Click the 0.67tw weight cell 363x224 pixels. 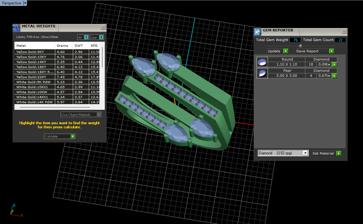click(x=324, y=76)
